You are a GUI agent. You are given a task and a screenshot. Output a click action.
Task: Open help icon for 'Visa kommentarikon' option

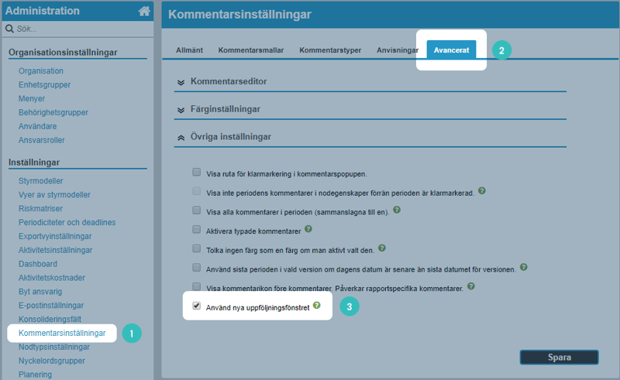[471, 286]
